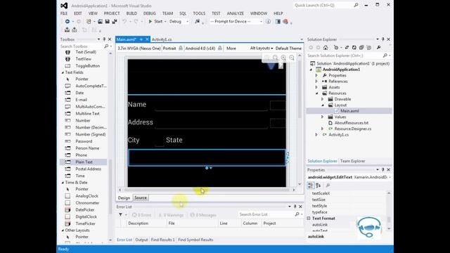This screenshot has height=253, width=450.
Task: Click the Home icon in Solution Explorer
Action: click(326, 48)
